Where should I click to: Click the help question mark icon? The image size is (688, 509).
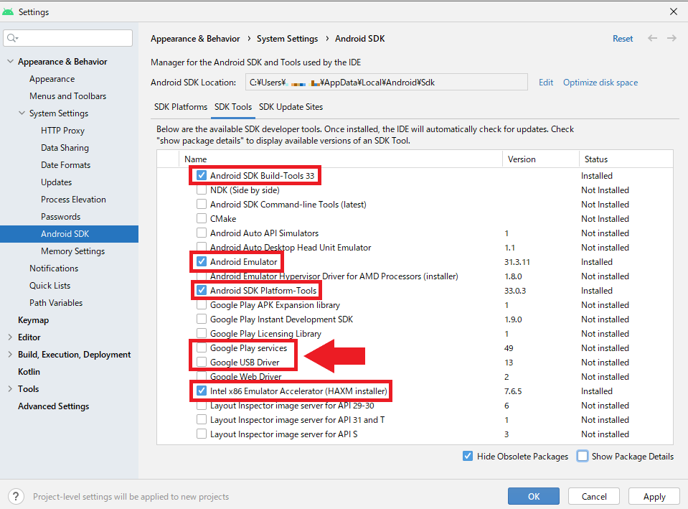(15, 496)
